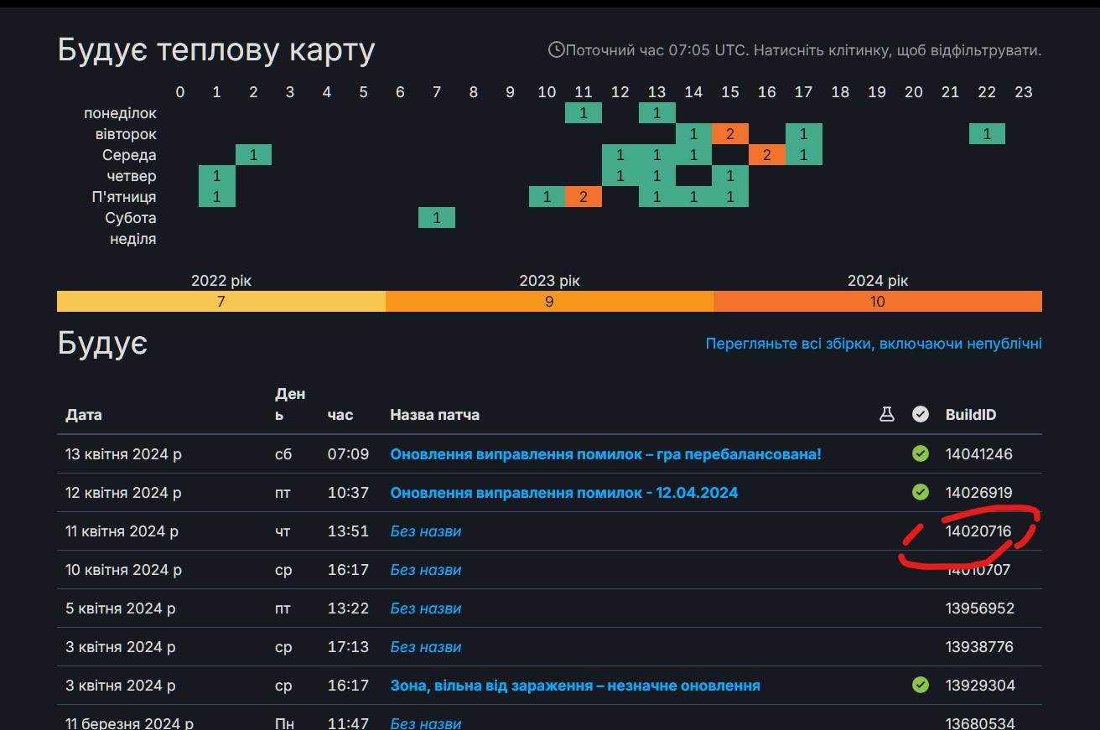
Task: Click Wednesday 16:00 orange heatmap cell
Action: 767,155
